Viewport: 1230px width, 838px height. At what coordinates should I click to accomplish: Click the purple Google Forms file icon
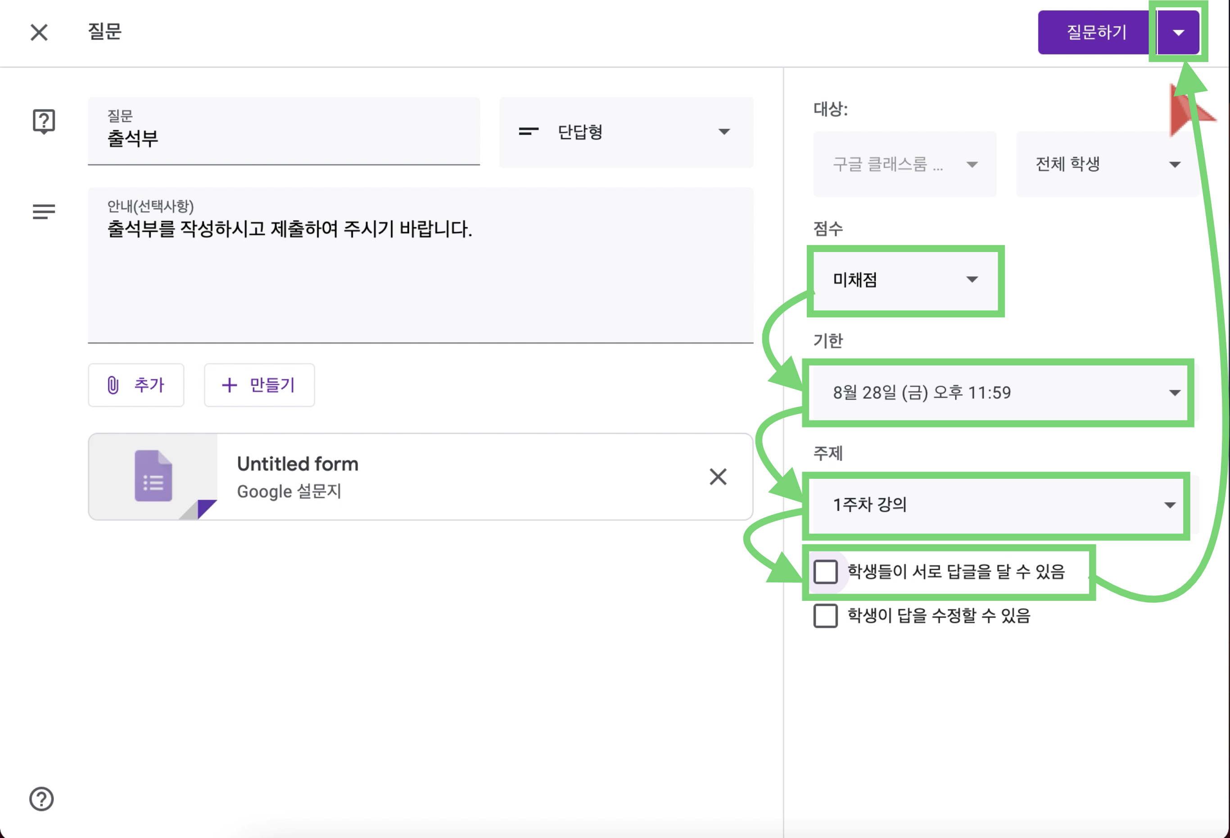pyautogui.click(x=154, y=476)
